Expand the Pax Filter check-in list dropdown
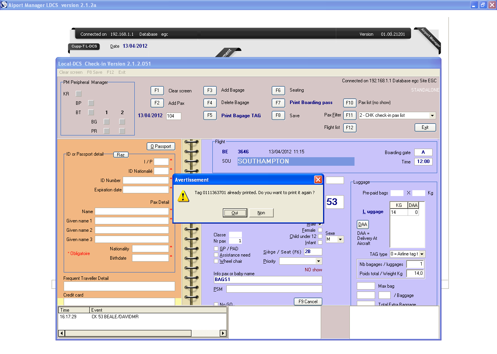 (432, 115)
